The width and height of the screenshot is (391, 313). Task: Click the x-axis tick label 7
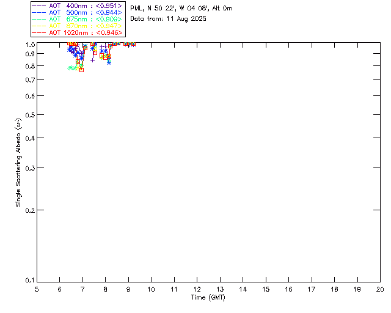pos(82,289)
